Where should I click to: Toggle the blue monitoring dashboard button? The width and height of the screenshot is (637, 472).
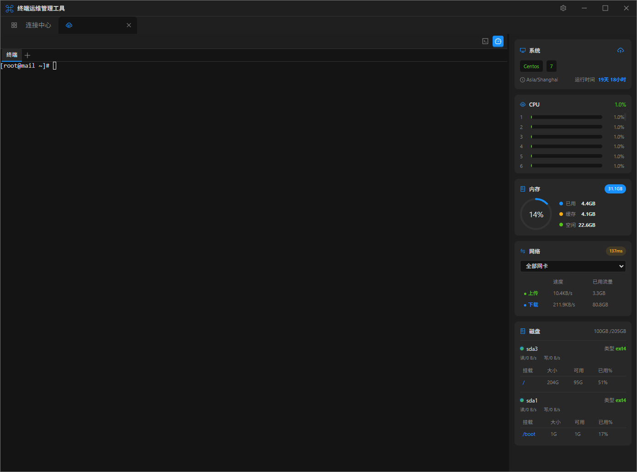[x=498, y=41]
